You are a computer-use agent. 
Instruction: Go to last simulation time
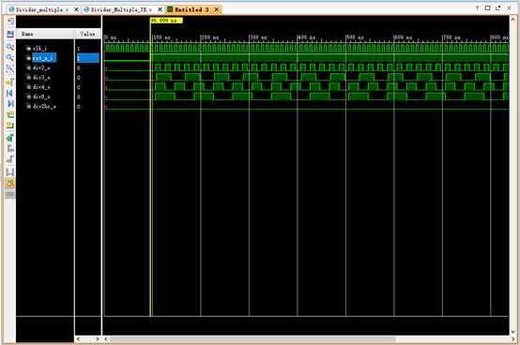tap(10, 104)
